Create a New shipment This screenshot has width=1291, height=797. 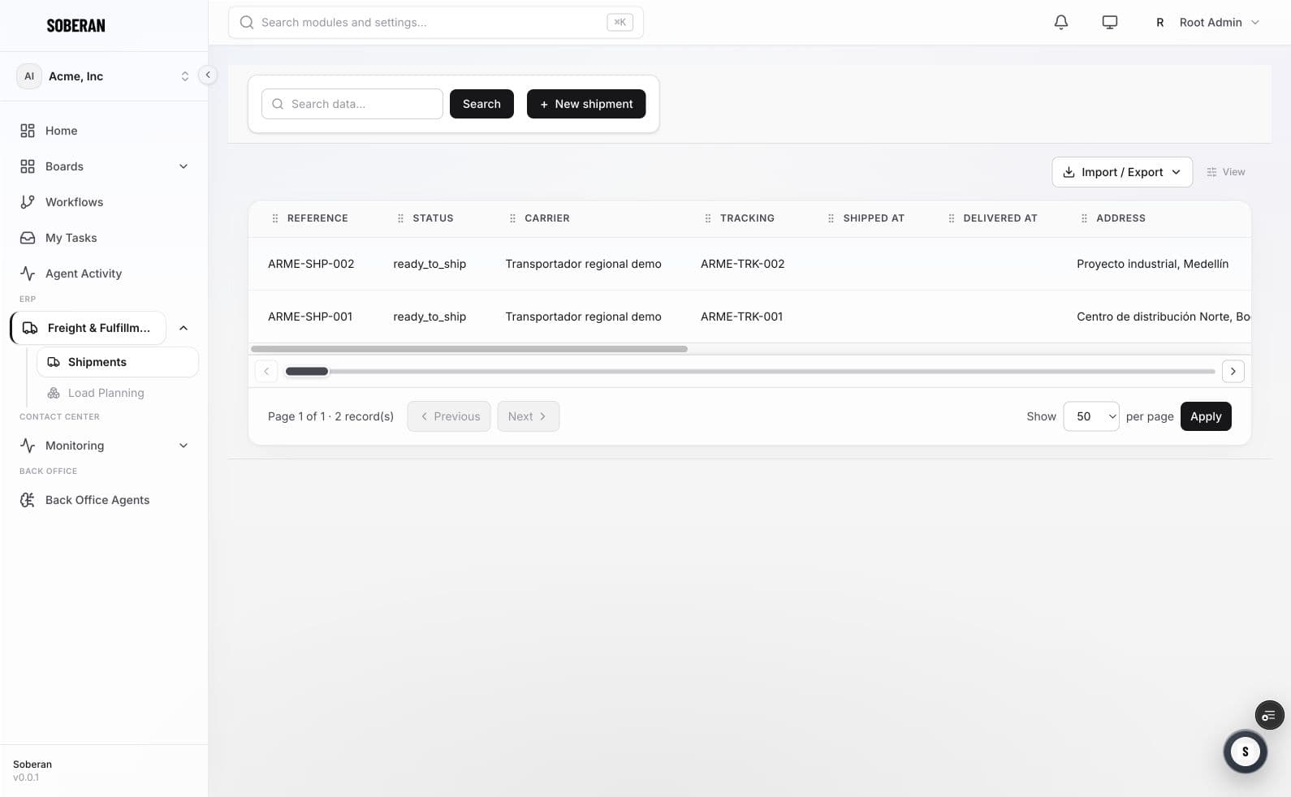(586, 104)
